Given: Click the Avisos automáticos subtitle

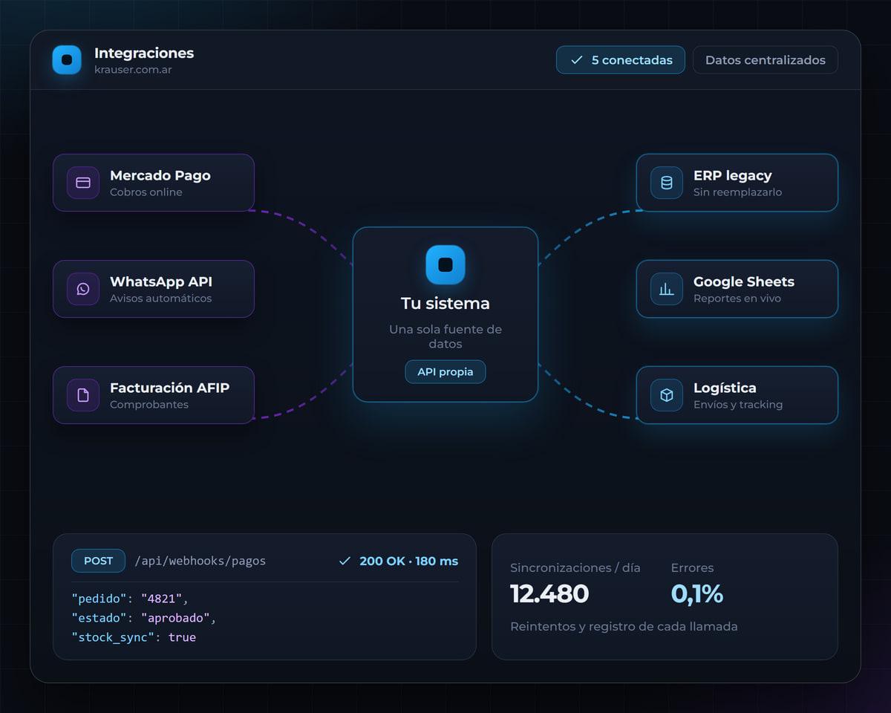Looking at the screenshot, I should [161, 299].
